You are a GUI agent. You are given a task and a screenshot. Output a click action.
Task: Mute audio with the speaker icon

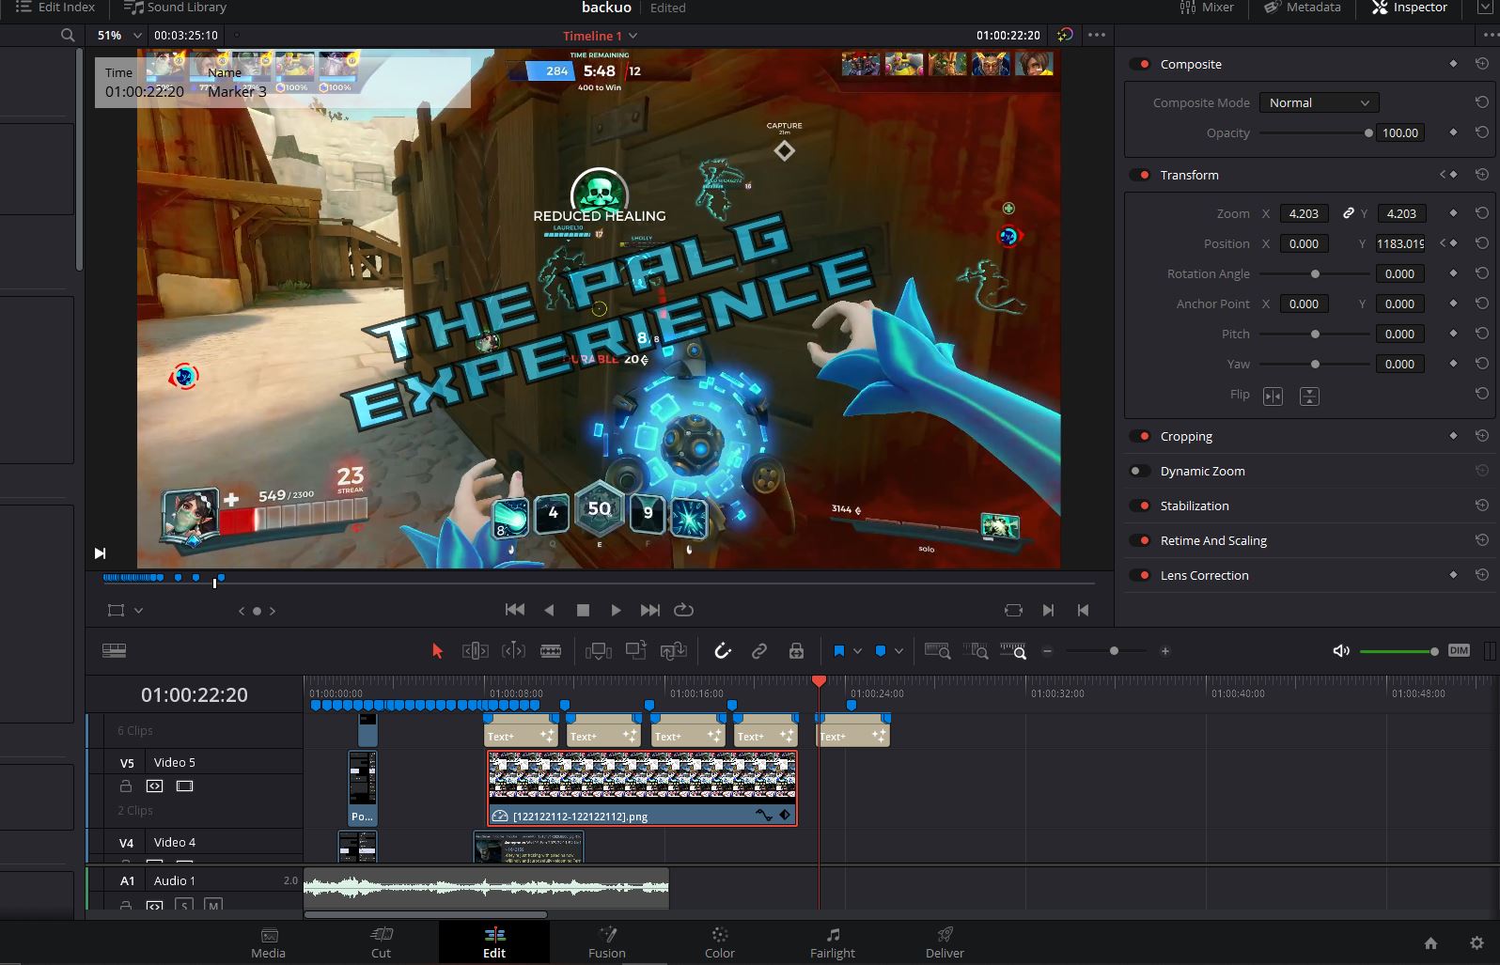1341,651
